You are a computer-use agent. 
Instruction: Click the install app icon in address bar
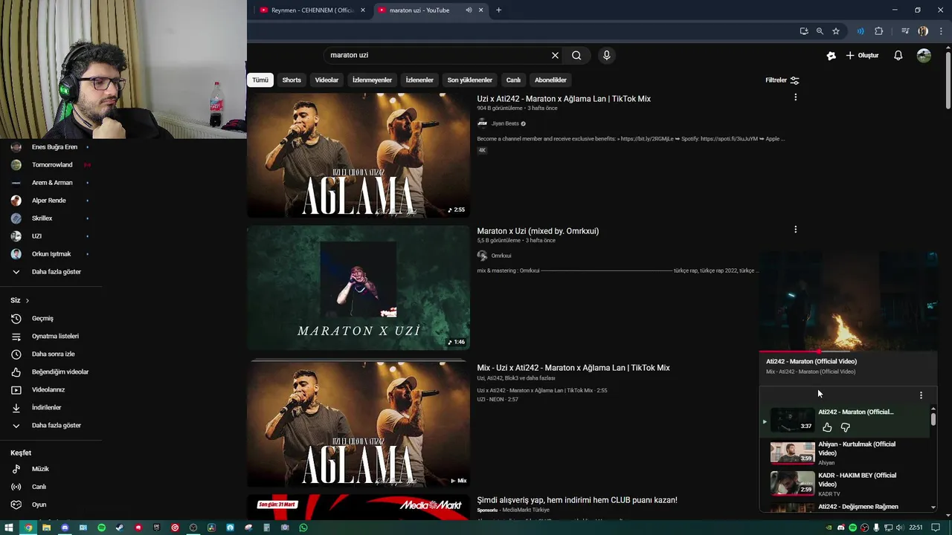[804, 31]
